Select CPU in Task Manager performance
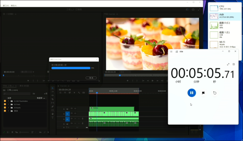The width and height of the screenshot is (243, 141). [x=225, y=8]
